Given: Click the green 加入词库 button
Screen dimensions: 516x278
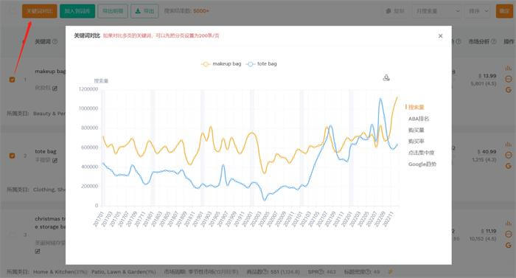Looking at the screenshot, I should 77,11.
